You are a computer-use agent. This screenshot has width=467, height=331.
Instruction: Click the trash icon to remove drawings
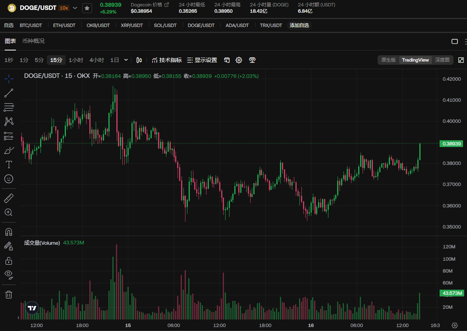coord(9,294)
